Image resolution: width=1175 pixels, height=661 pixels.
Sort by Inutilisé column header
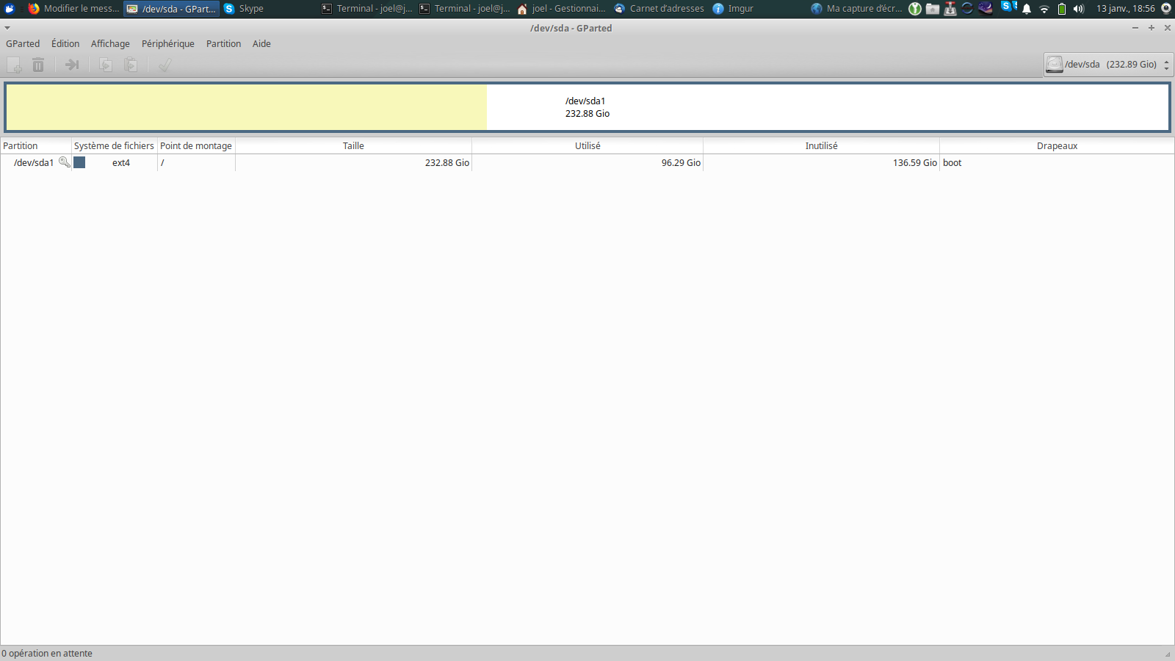point(821,145)
